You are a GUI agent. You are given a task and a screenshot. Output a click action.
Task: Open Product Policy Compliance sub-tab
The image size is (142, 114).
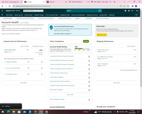click(x=46, y=18)
